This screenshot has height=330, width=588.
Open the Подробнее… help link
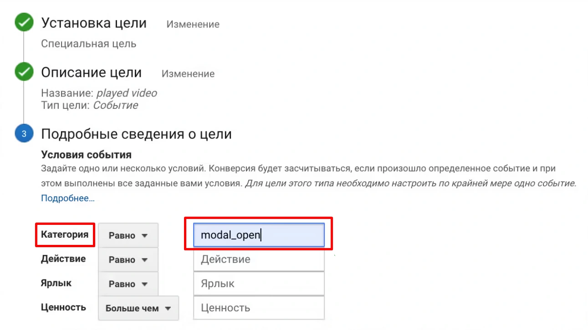point(68,198)
